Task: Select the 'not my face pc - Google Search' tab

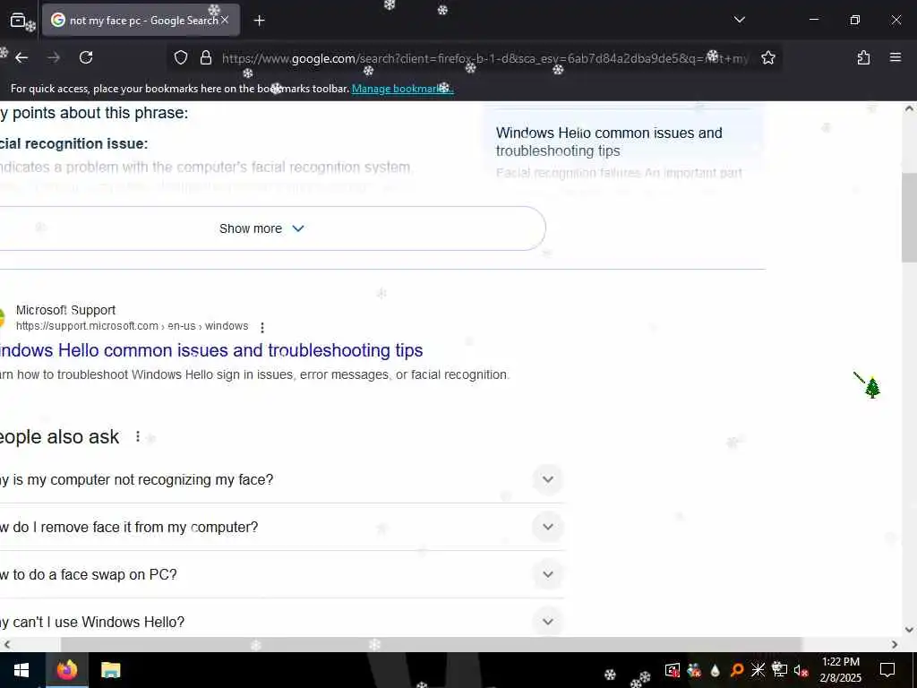Action: pyautogui.click(x=141, y=21)
